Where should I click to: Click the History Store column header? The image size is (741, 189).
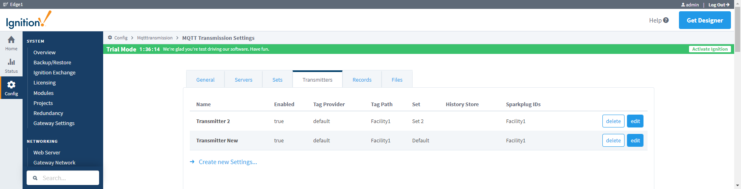(462, 104)
